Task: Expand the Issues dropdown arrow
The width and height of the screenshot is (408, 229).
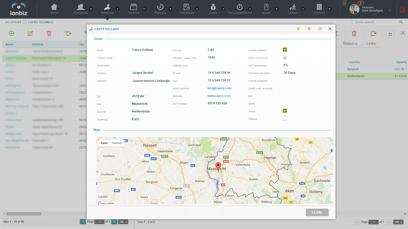Action: pyautogui.click(x=276, y=9)
